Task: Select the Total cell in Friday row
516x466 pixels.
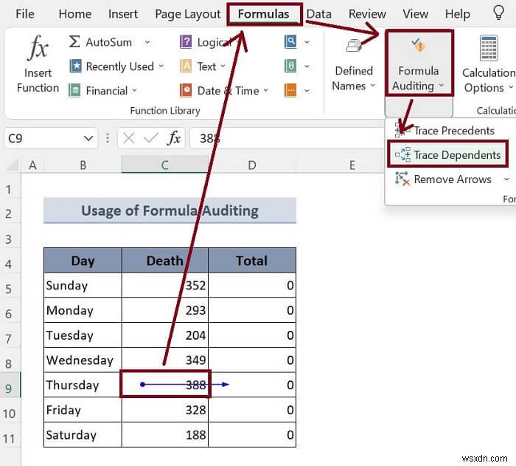Action: 252,410
